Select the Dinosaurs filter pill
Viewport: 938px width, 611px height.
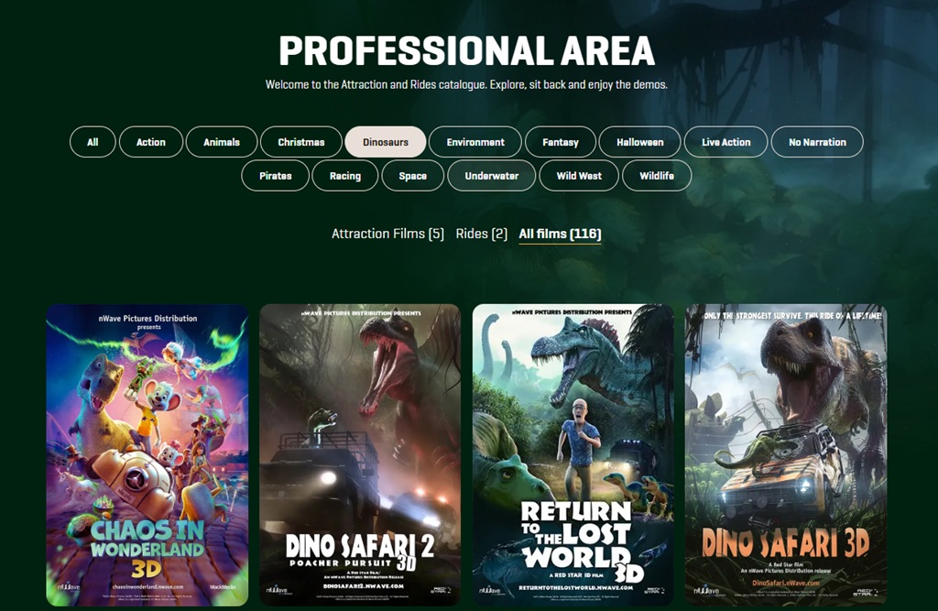[386, 142]
